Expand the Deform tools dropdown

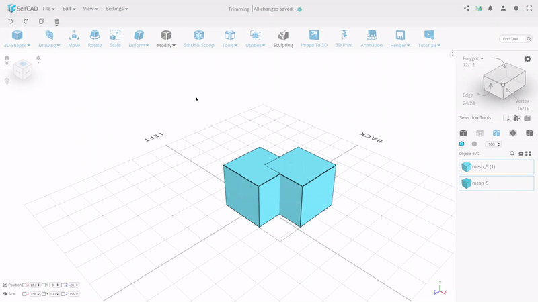tap(139, 38)
